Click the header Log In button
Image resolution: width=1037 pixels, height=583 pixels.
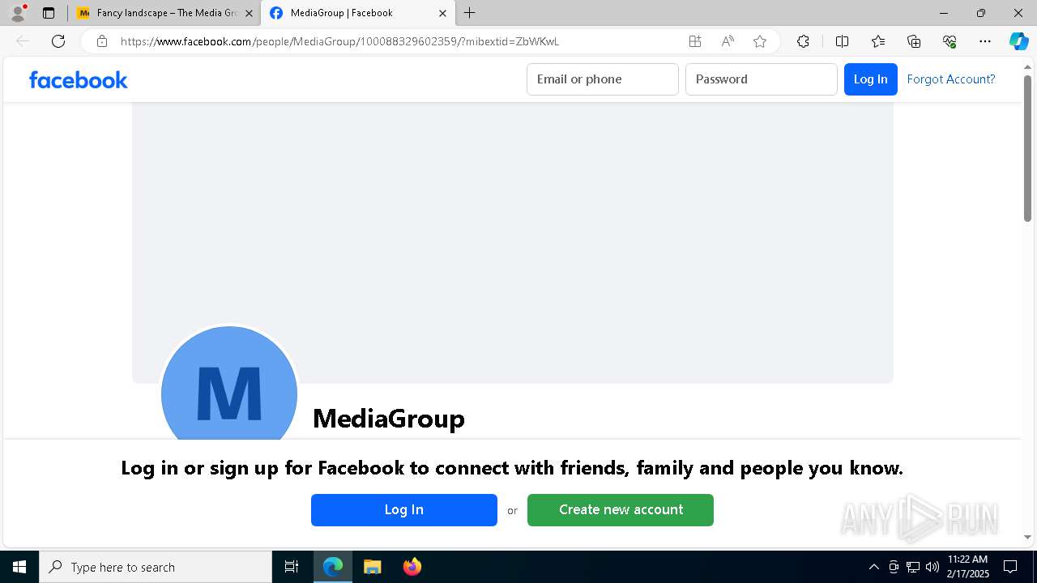[871, 79]
